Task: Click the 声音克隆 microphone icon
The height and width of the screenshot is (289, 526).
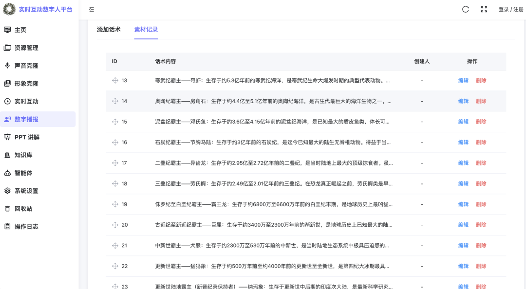Action: (x=7, y=65)
